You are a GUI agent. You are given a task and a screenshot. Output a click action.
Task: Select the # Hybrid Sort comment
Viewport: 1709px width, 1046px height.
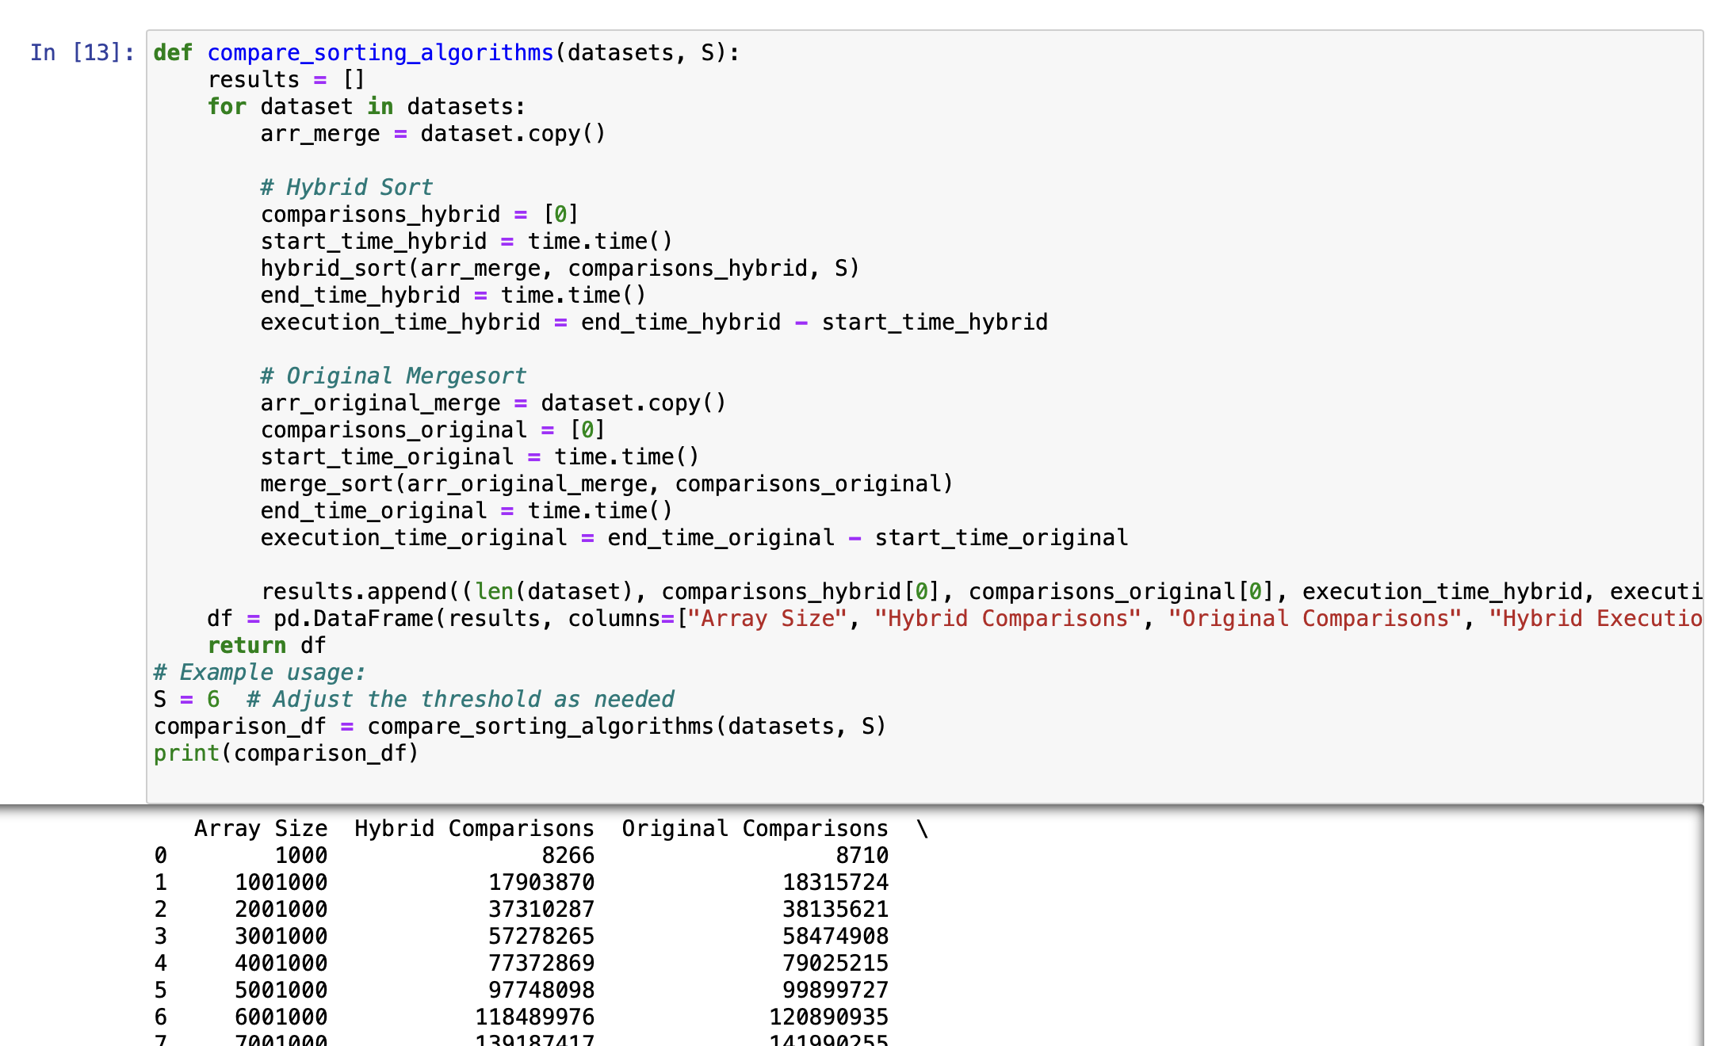click(x=346, y=187)
